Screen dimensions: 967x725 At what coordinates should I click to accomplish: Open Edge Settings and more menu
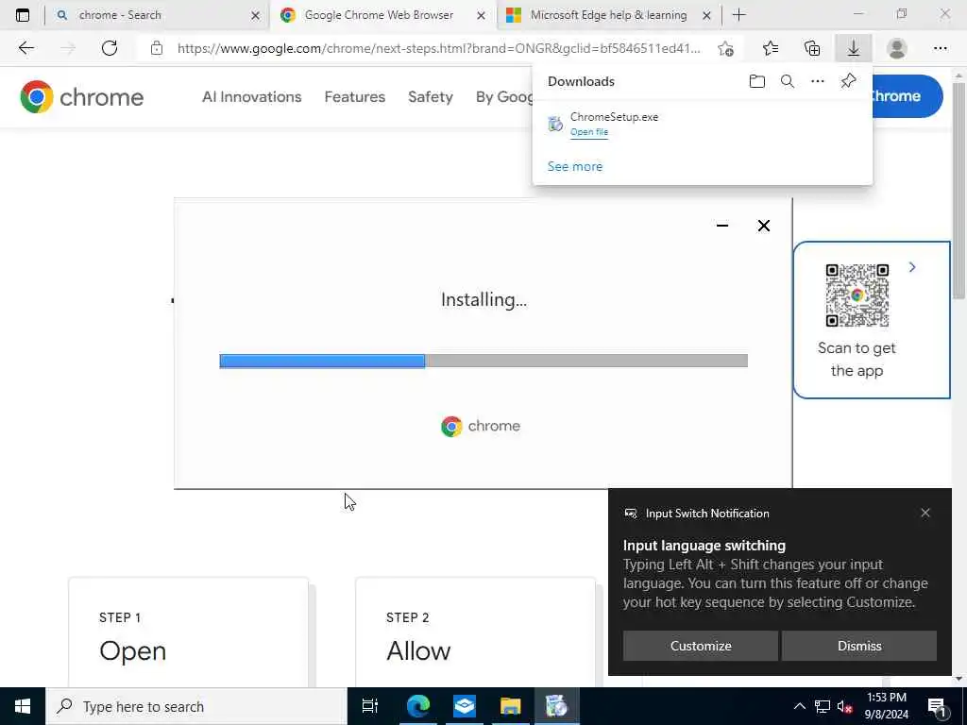(940, 48)
